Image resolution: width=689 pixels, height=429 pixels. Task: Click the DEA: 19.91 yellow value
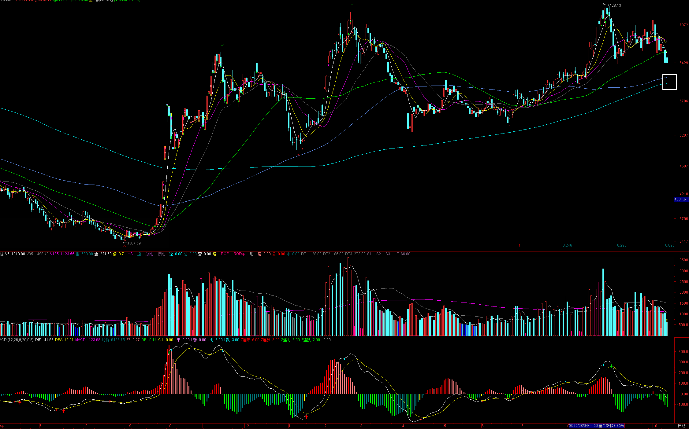click(64, 340)
